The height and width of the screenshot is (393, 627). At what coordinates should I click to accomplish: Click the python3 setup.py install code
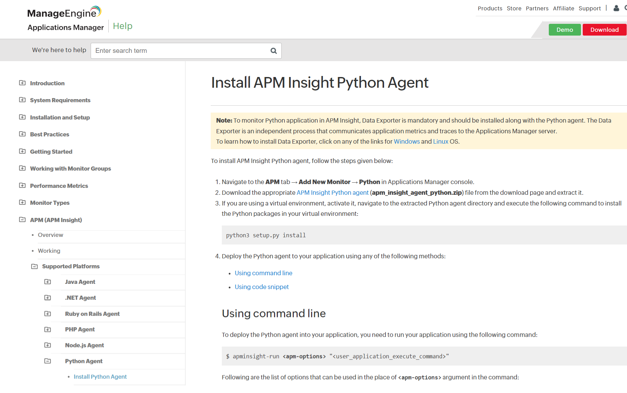pos(266,235)
